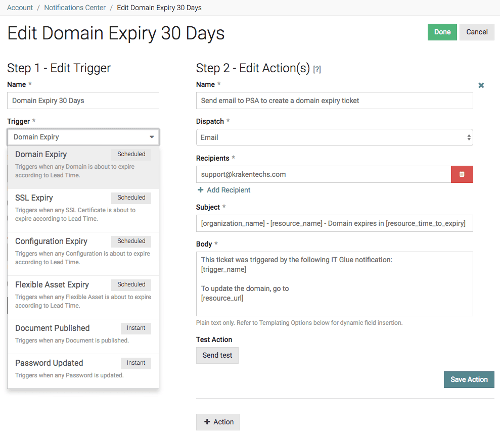
Task: Go to Notifications Center breadcrumb
Action: coord(75,8)
